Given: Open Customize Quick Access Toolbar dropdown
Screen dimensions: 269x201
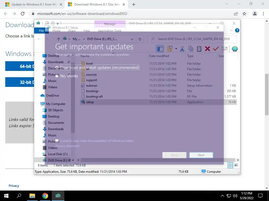Looking at the screenshot, I should pyautogui.click(x=58, y=23).
